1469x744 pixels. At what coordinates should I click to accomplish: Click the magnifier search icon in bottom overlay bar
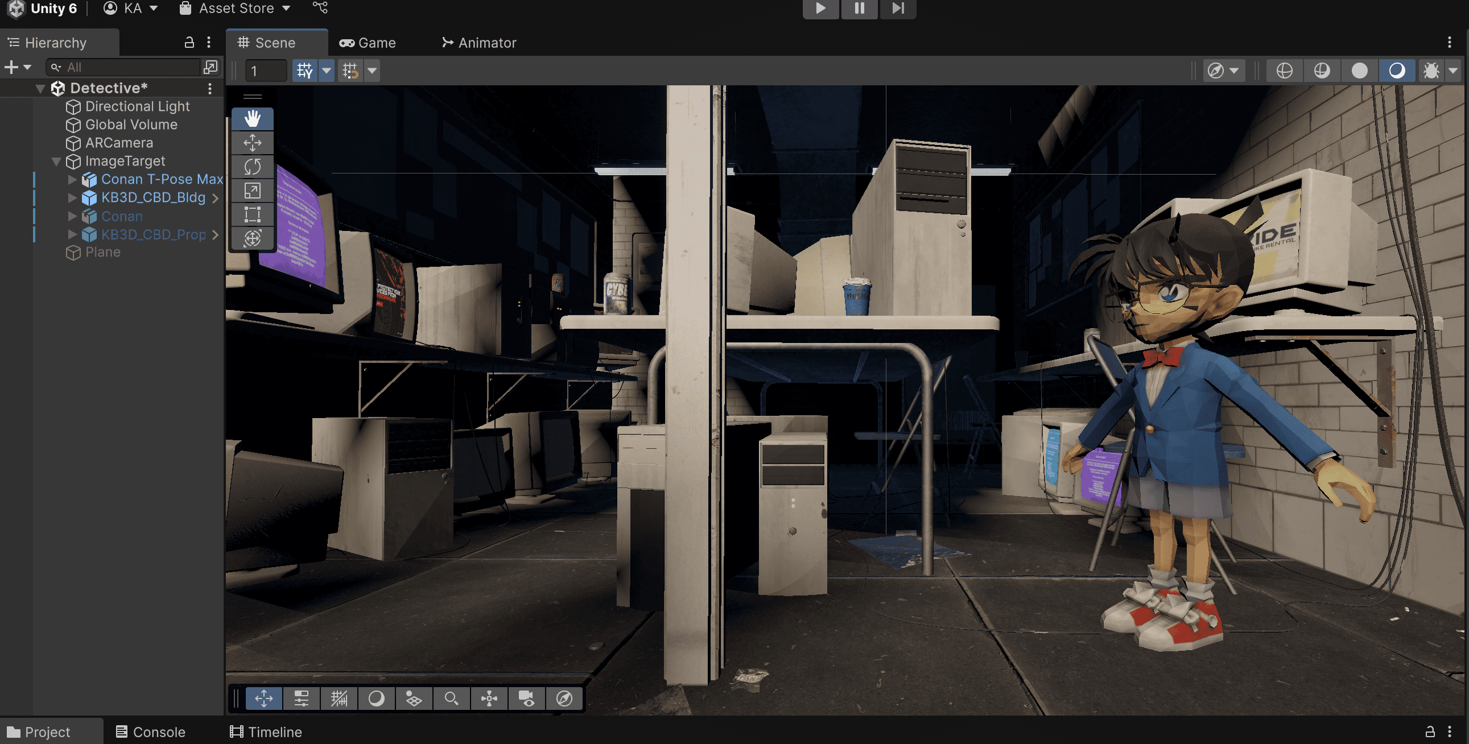point(451,698)
